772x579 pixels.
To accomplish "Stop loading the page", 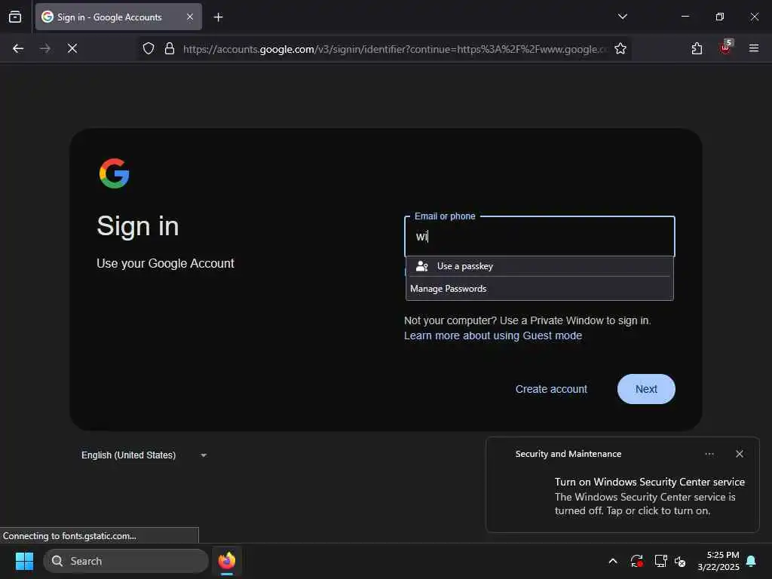I will [x=72, y=48].
